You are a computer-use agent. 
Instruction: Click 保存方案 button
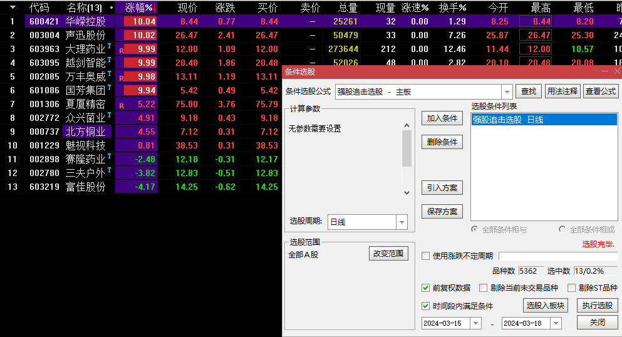click(442, 211)
